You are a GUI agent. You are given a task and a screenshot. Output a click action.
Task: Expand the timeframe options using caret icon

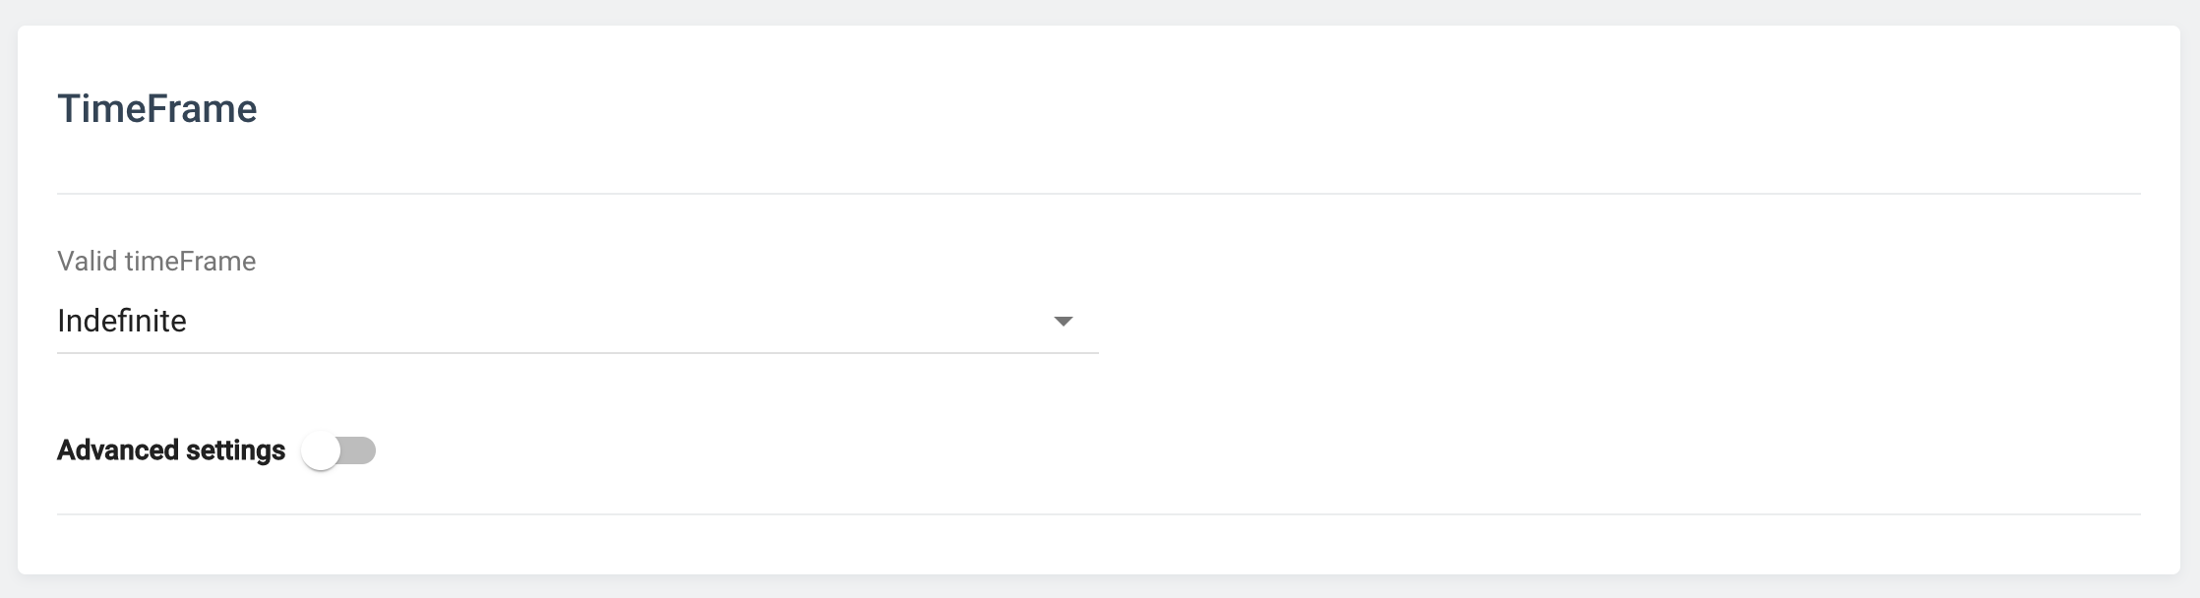1063,322
